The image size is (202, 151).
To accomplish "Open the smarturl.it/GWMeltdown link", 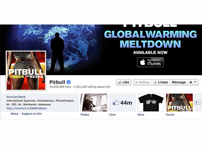I will pyautogui.click(x=27, y=108).
